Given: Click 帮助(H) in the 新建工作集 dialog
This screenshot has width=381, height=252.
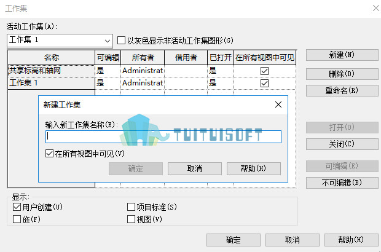Looking at the screenshot, I should click(x=254, y=168).
